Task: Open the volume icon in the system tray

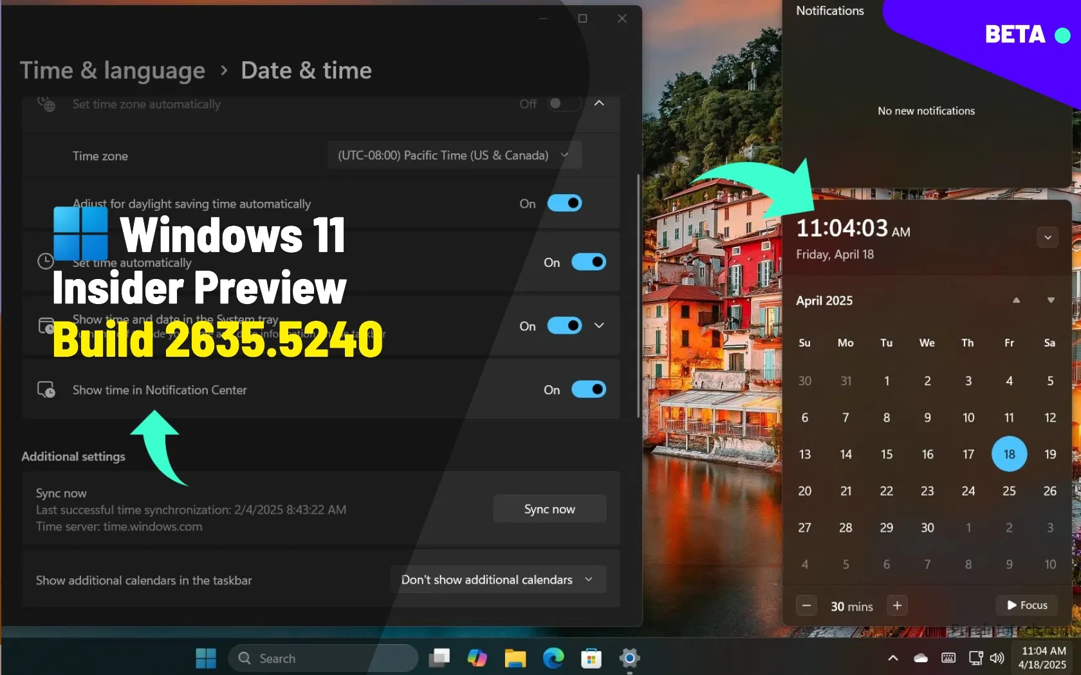Action: pyautogui.click(x=997, y=658)
